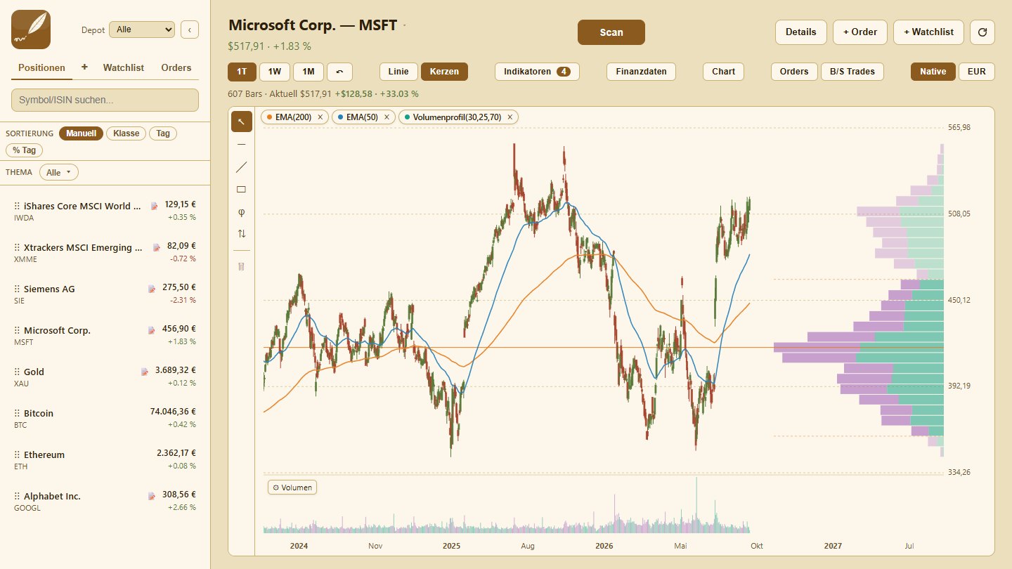Select the rectangle drawing tool

coord(242,189)
